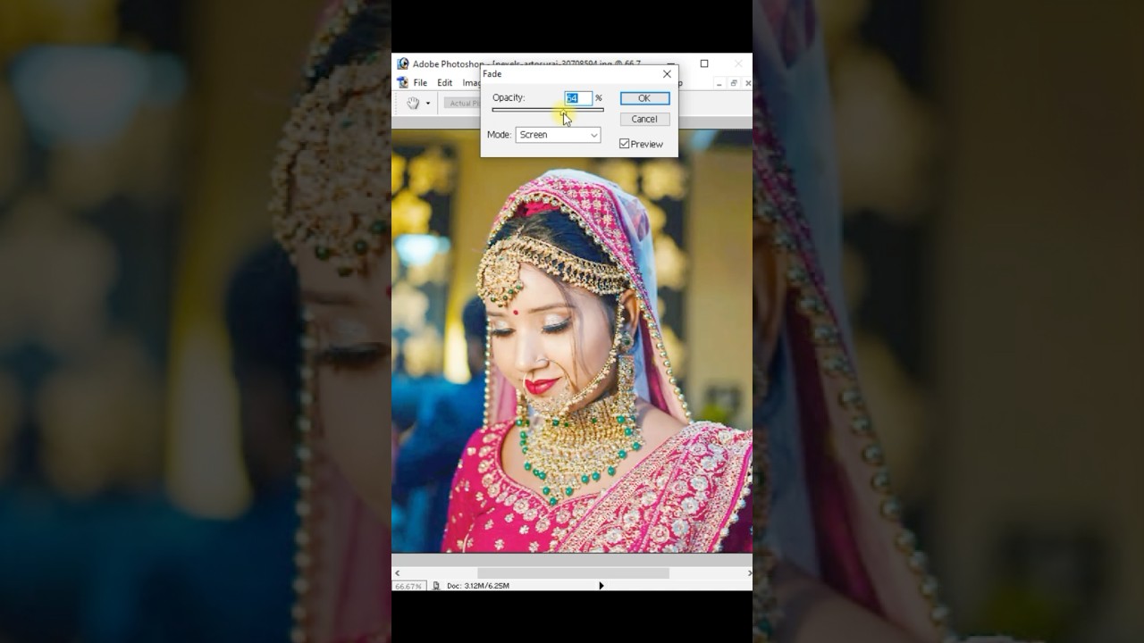1144x643 pixels.
Task: Open the partially hidden Image menu
Action: coord(471,83)
